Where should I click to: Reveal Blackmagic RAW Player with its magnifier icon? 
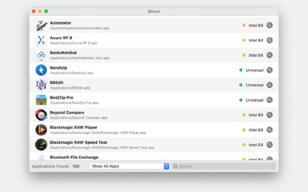pos(269,130)
